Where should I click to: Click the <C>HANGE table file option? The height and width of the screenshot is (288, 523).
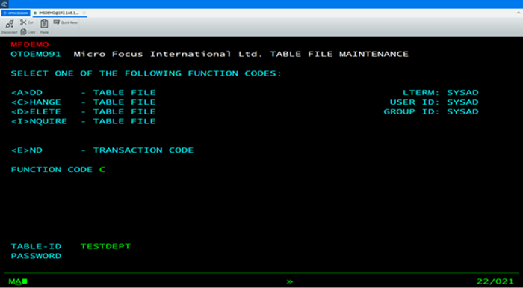(84, 102)
